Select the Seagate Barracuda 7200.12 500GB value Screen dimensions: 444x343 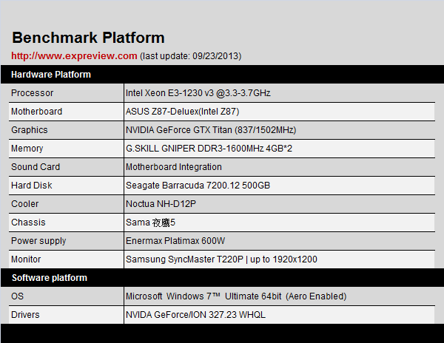[x=198, y=186]
